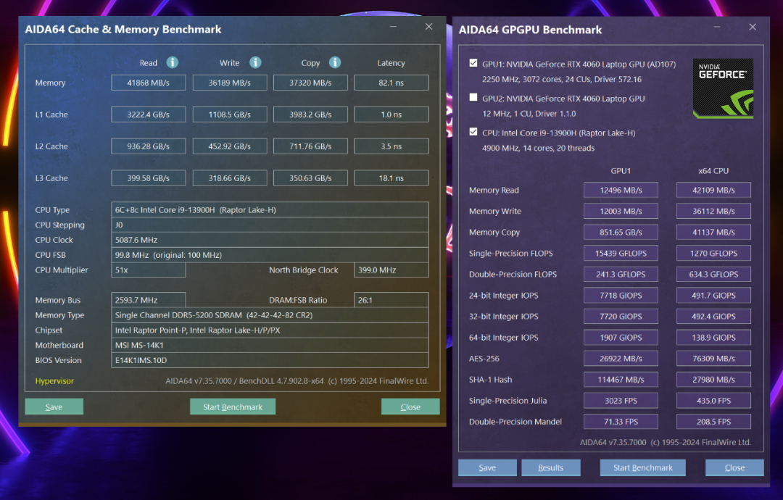Click Memory Type field Single Channel DDR5-5200
The width and height of the screenshot is (783, 500).
click(270, 315)
